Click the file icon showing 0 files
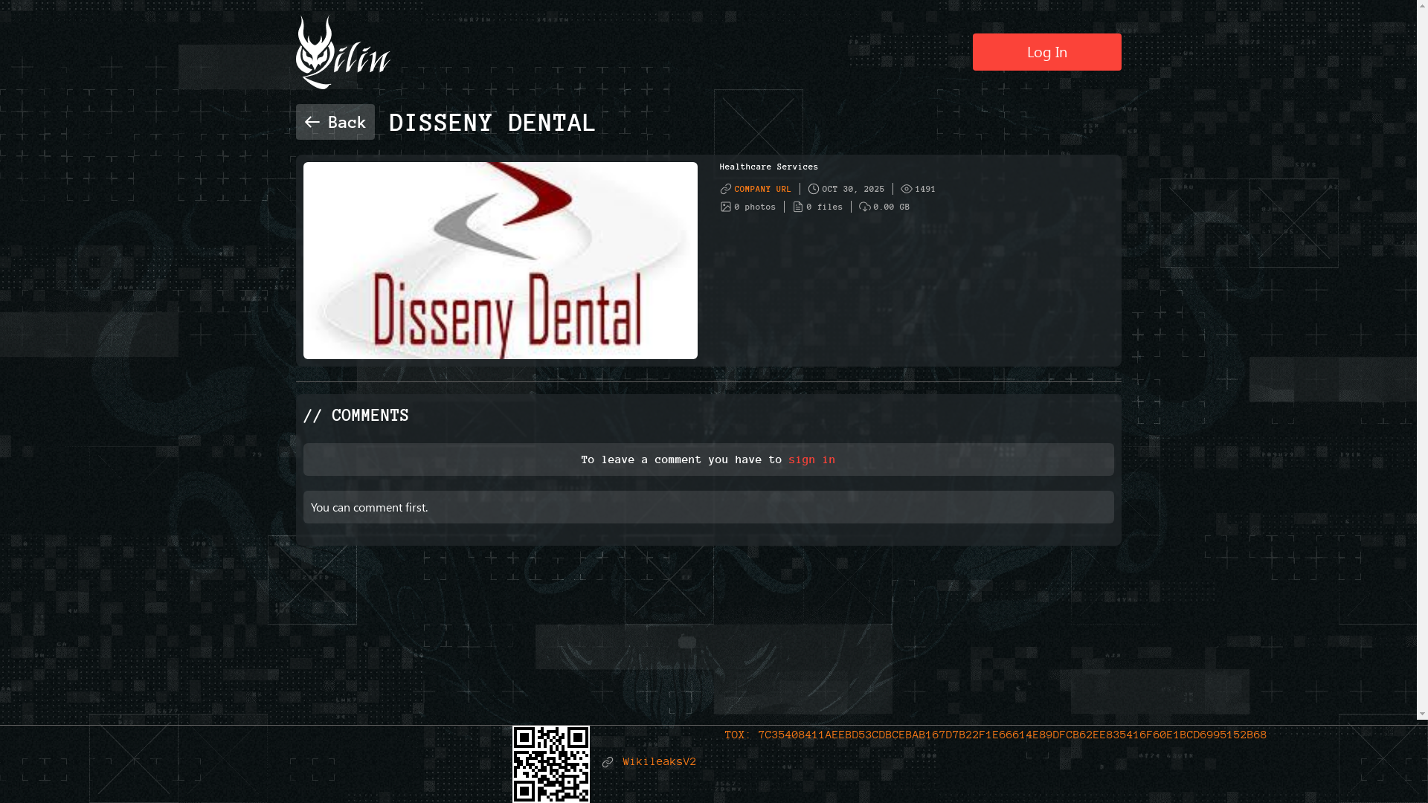The width and height of the screenshot is (1428, 803). pos(797,207)
